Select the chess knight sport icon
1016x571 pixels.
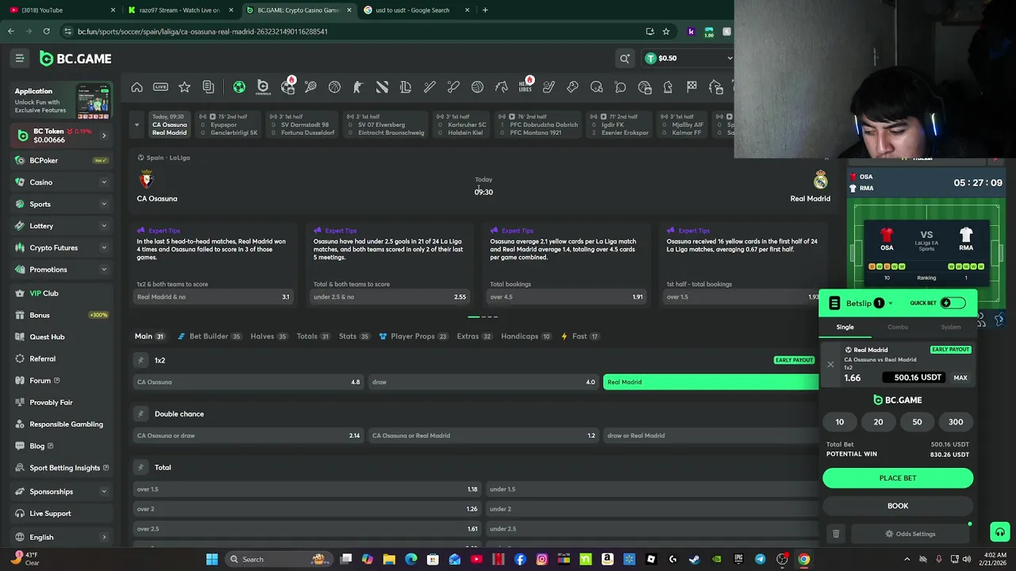[x=668, y=87]
